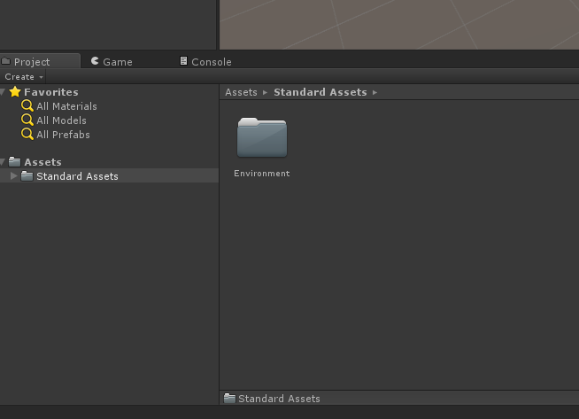Image resolution: width=579 pixels, height=419 pixels.
Task: Select Standard Assets in the folder tree
Action: [x=109, y=175]
